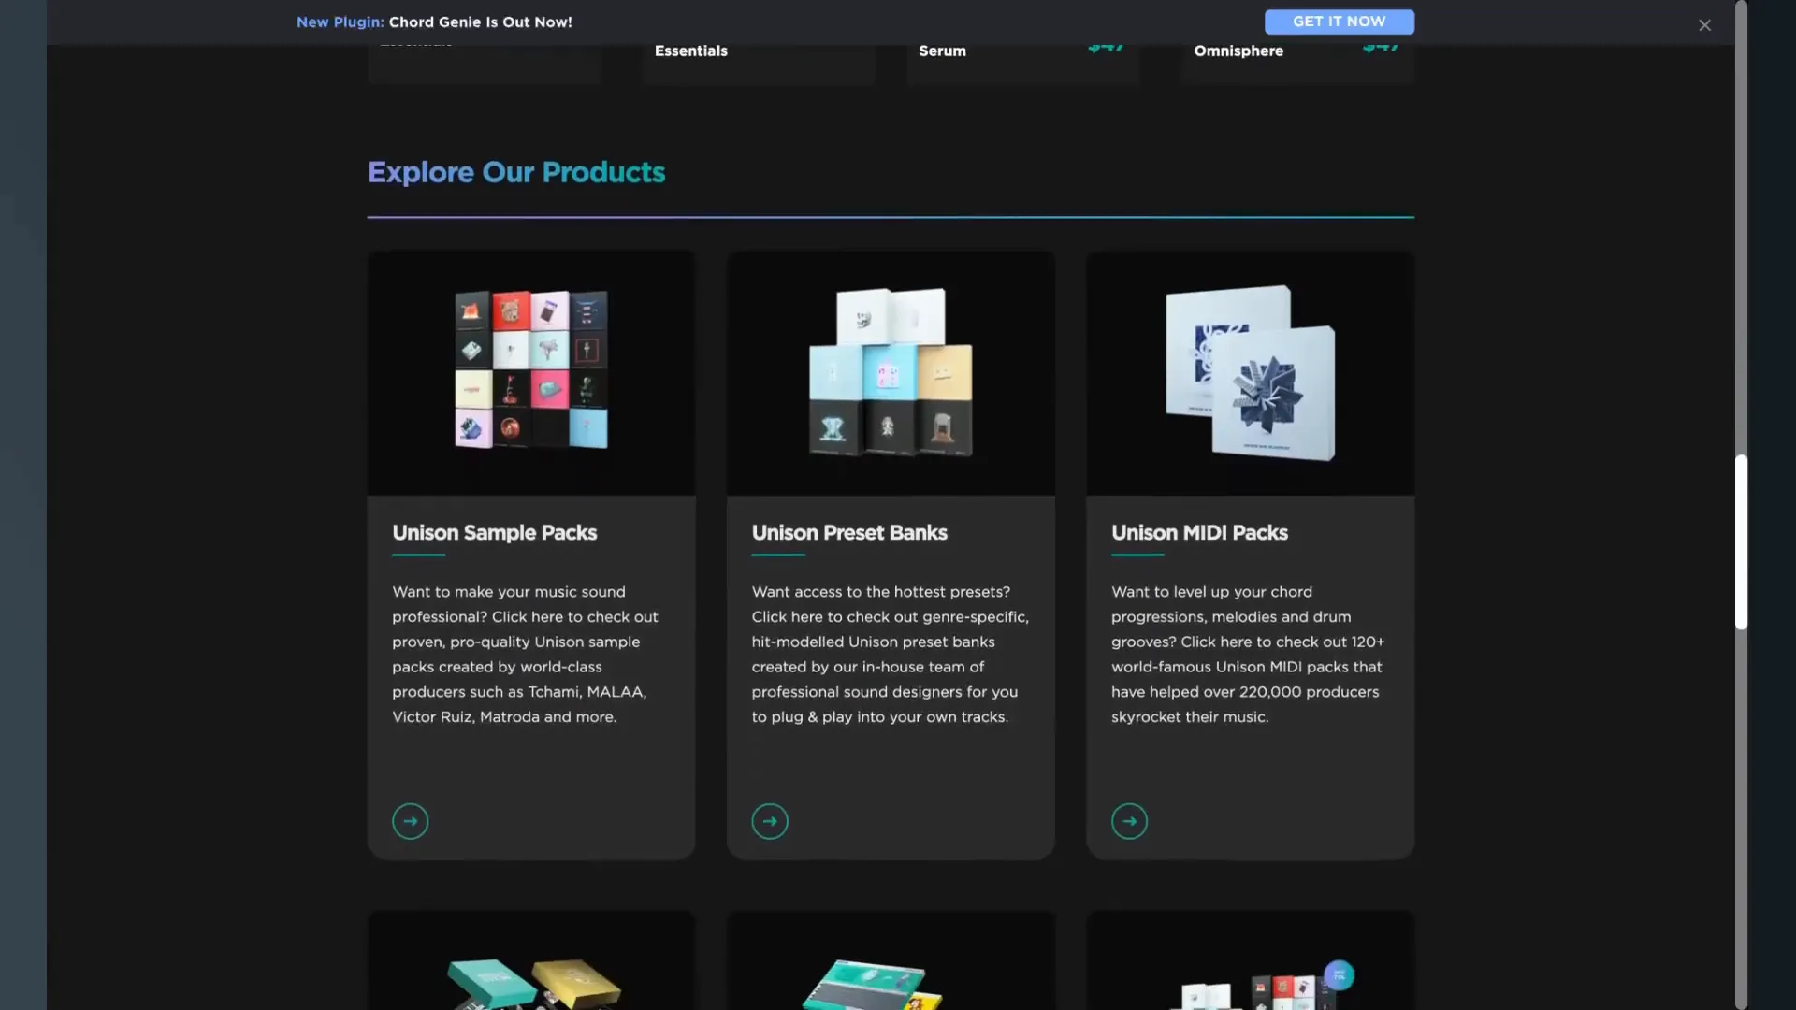The image size is (1796, 1010).
Task: Click the Unison MIDI Packs product image
Action: pyautogui.click(x=1250, y=372)
